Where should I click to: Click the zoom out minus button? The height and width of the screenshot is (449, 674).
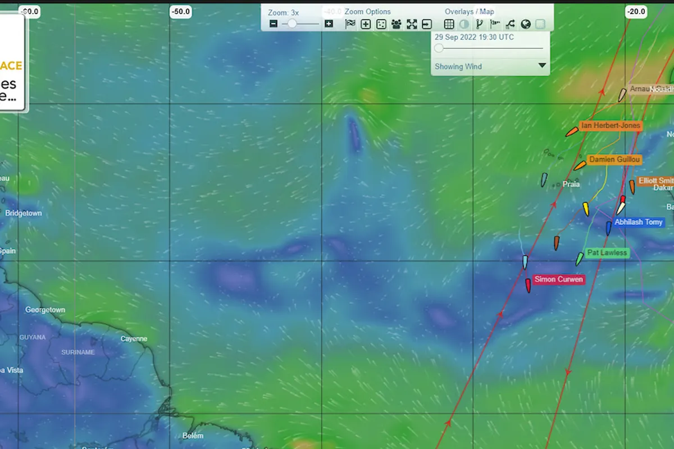click(274, 24)
